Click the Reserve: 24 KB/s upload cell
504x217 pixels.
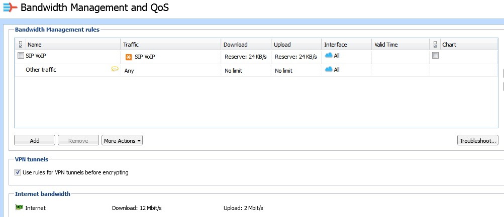(295, 57)
